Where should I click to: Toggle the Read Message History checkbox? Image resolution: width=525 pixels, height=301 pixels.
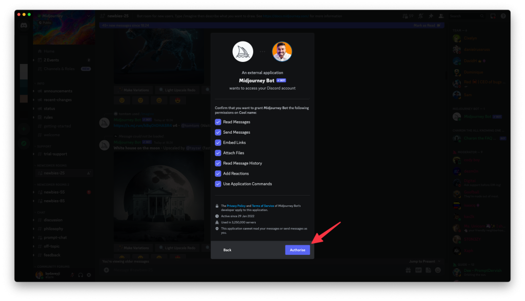click(x=218, y=163)
